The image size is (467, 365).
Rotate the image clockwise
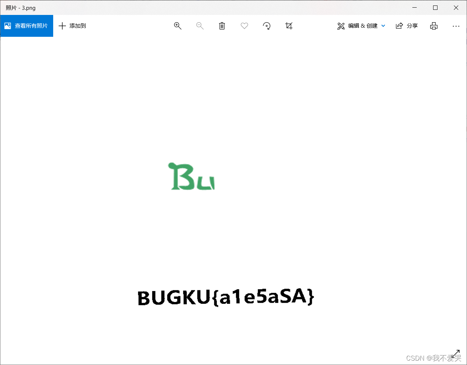pyautogui.click(x=267, y=25)
